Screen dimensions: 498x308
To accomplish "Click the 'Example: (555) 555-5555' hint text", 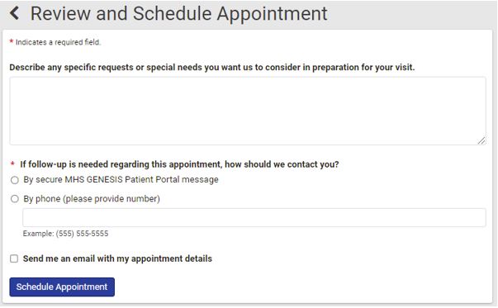I will point(65,234).
